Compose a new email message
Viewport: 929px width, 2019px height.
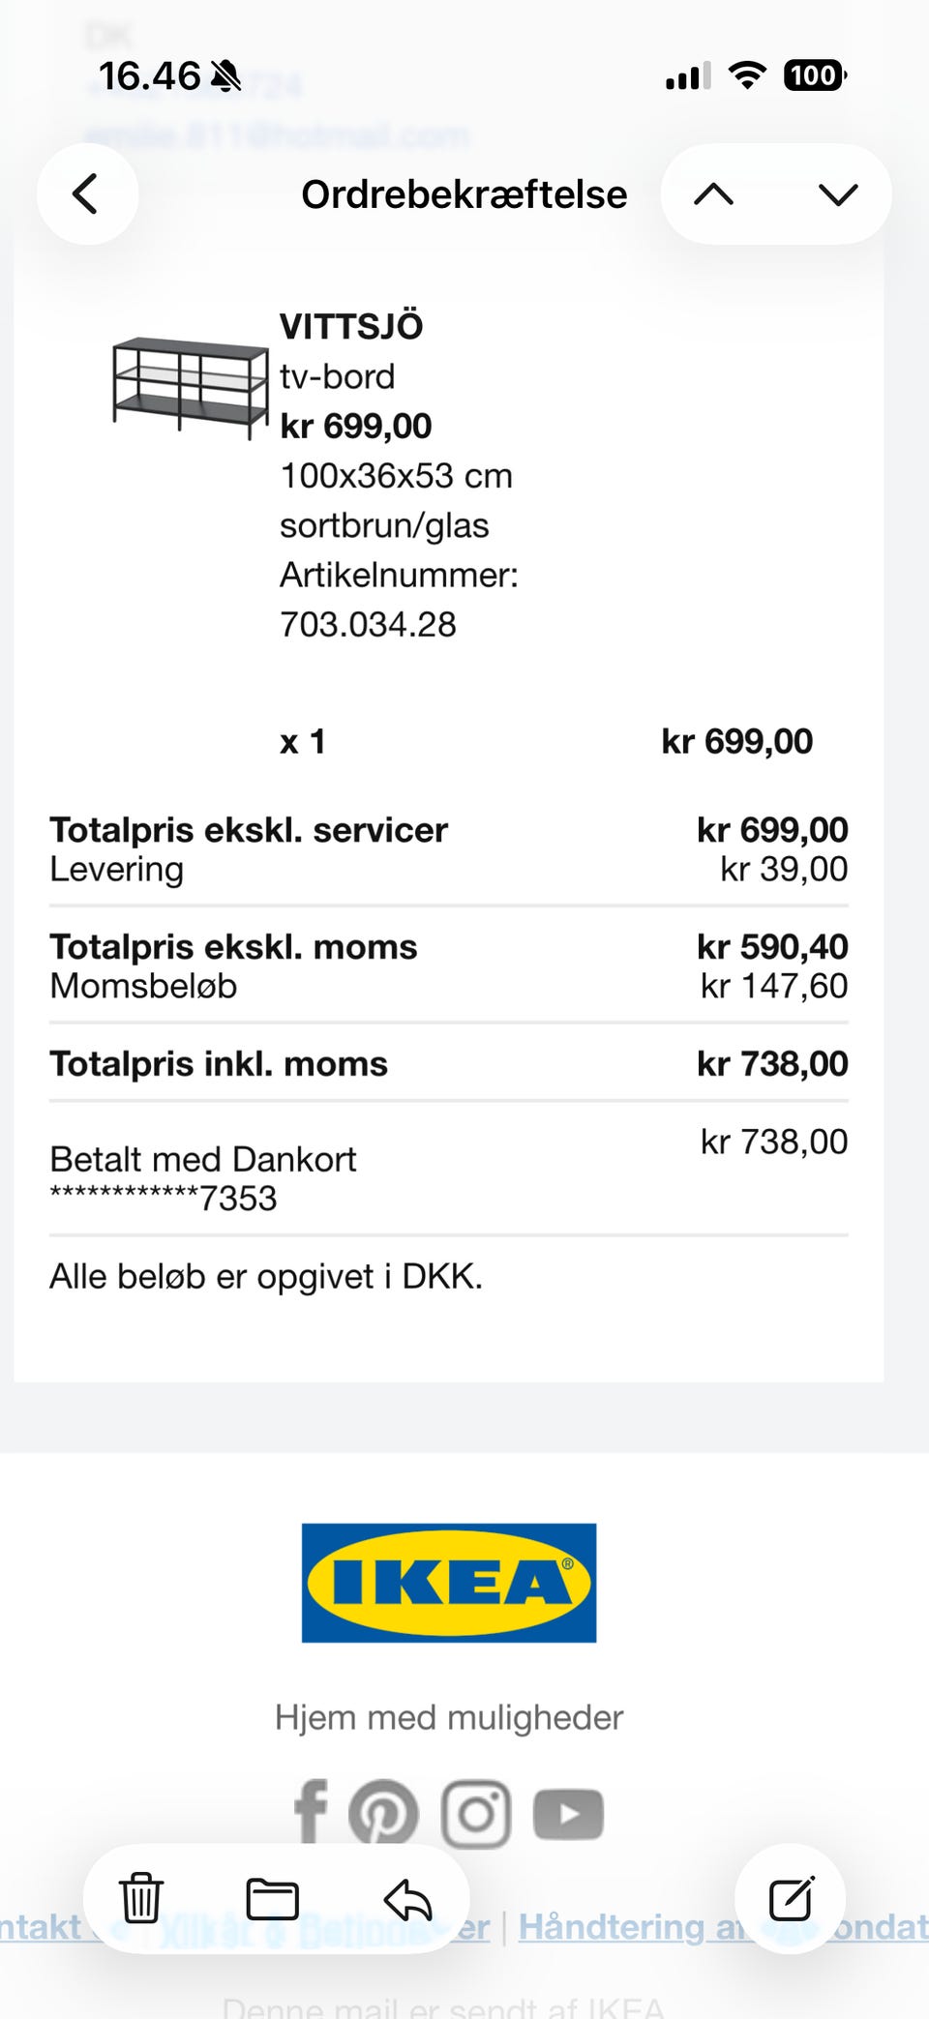tap(791, 1898)
